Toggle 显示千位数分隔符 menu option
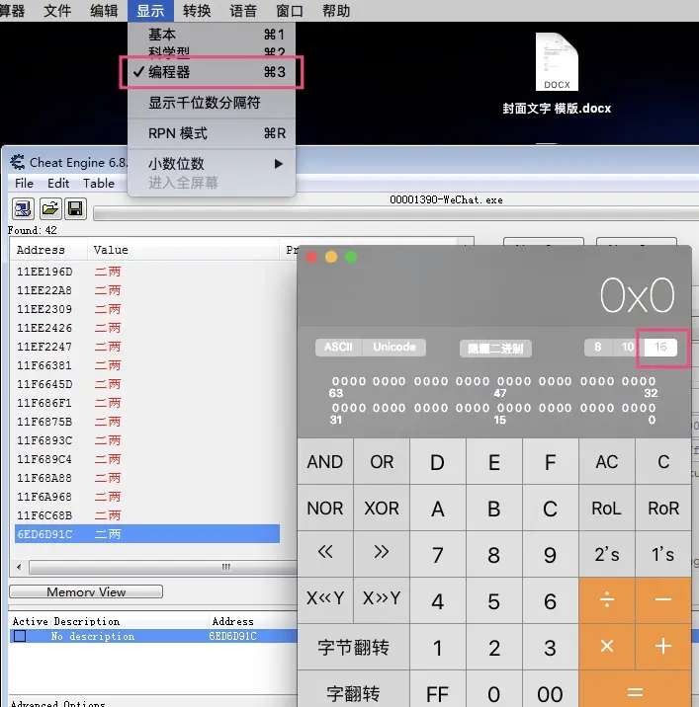This screenshot has height=707, width=699. 212,103
